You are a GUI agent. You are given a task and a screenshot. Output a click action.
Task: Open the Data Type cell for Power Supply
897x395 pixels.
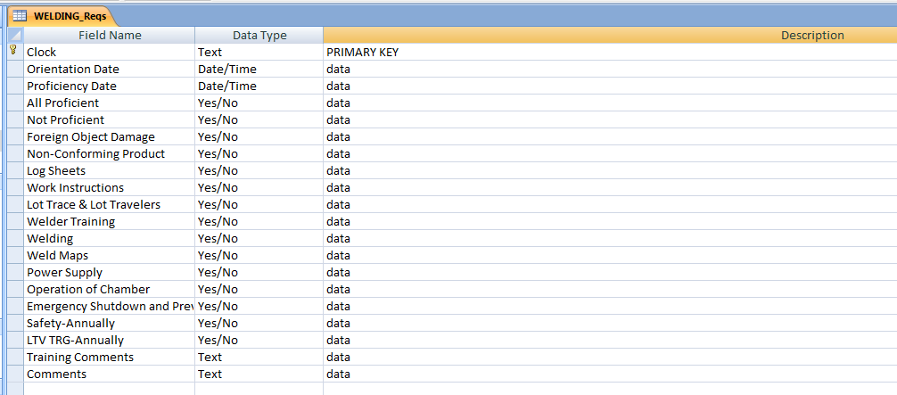259,272
